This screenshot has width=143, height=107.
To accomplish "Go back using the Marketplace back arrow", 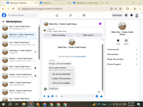I will click(3, 22).
